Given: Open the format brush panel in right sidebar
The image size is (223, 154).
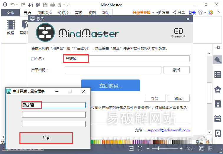Looking at the screenshot, I should point(218,60).
